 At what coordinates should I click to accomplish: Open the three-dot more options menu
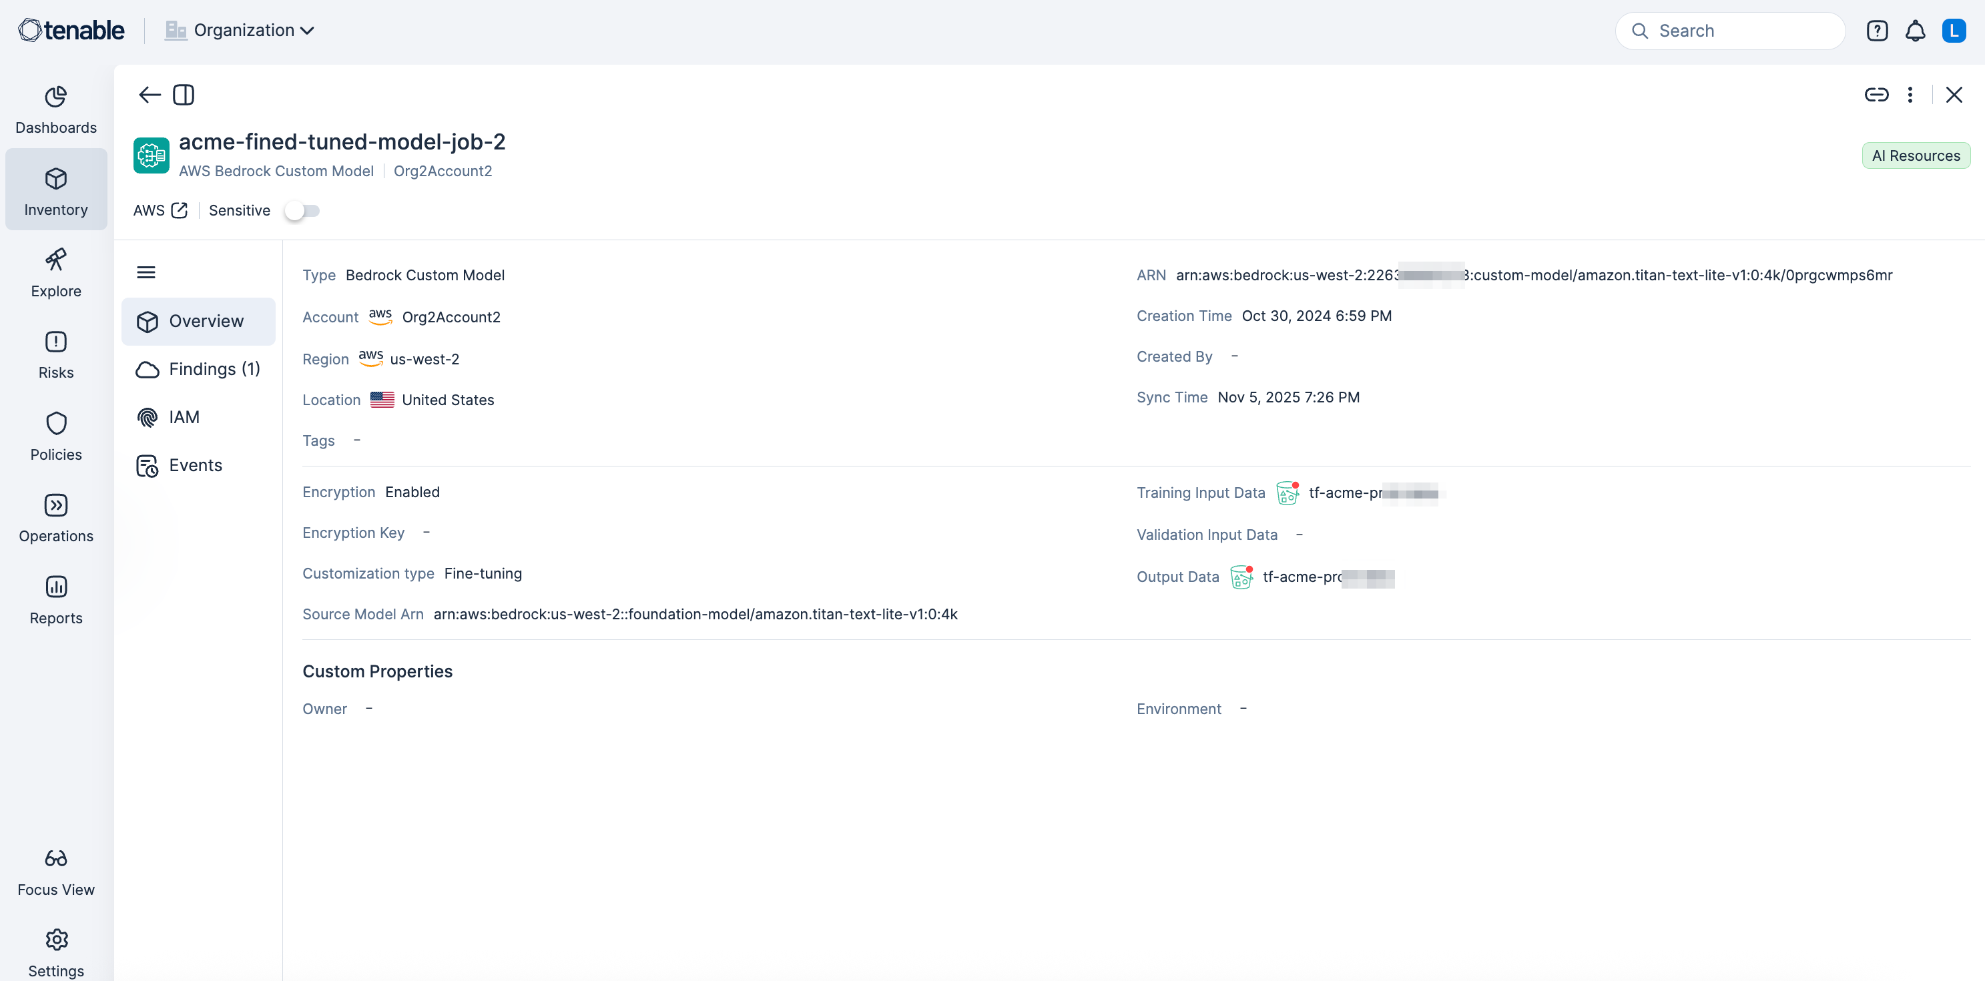[x=1910, y=95]
